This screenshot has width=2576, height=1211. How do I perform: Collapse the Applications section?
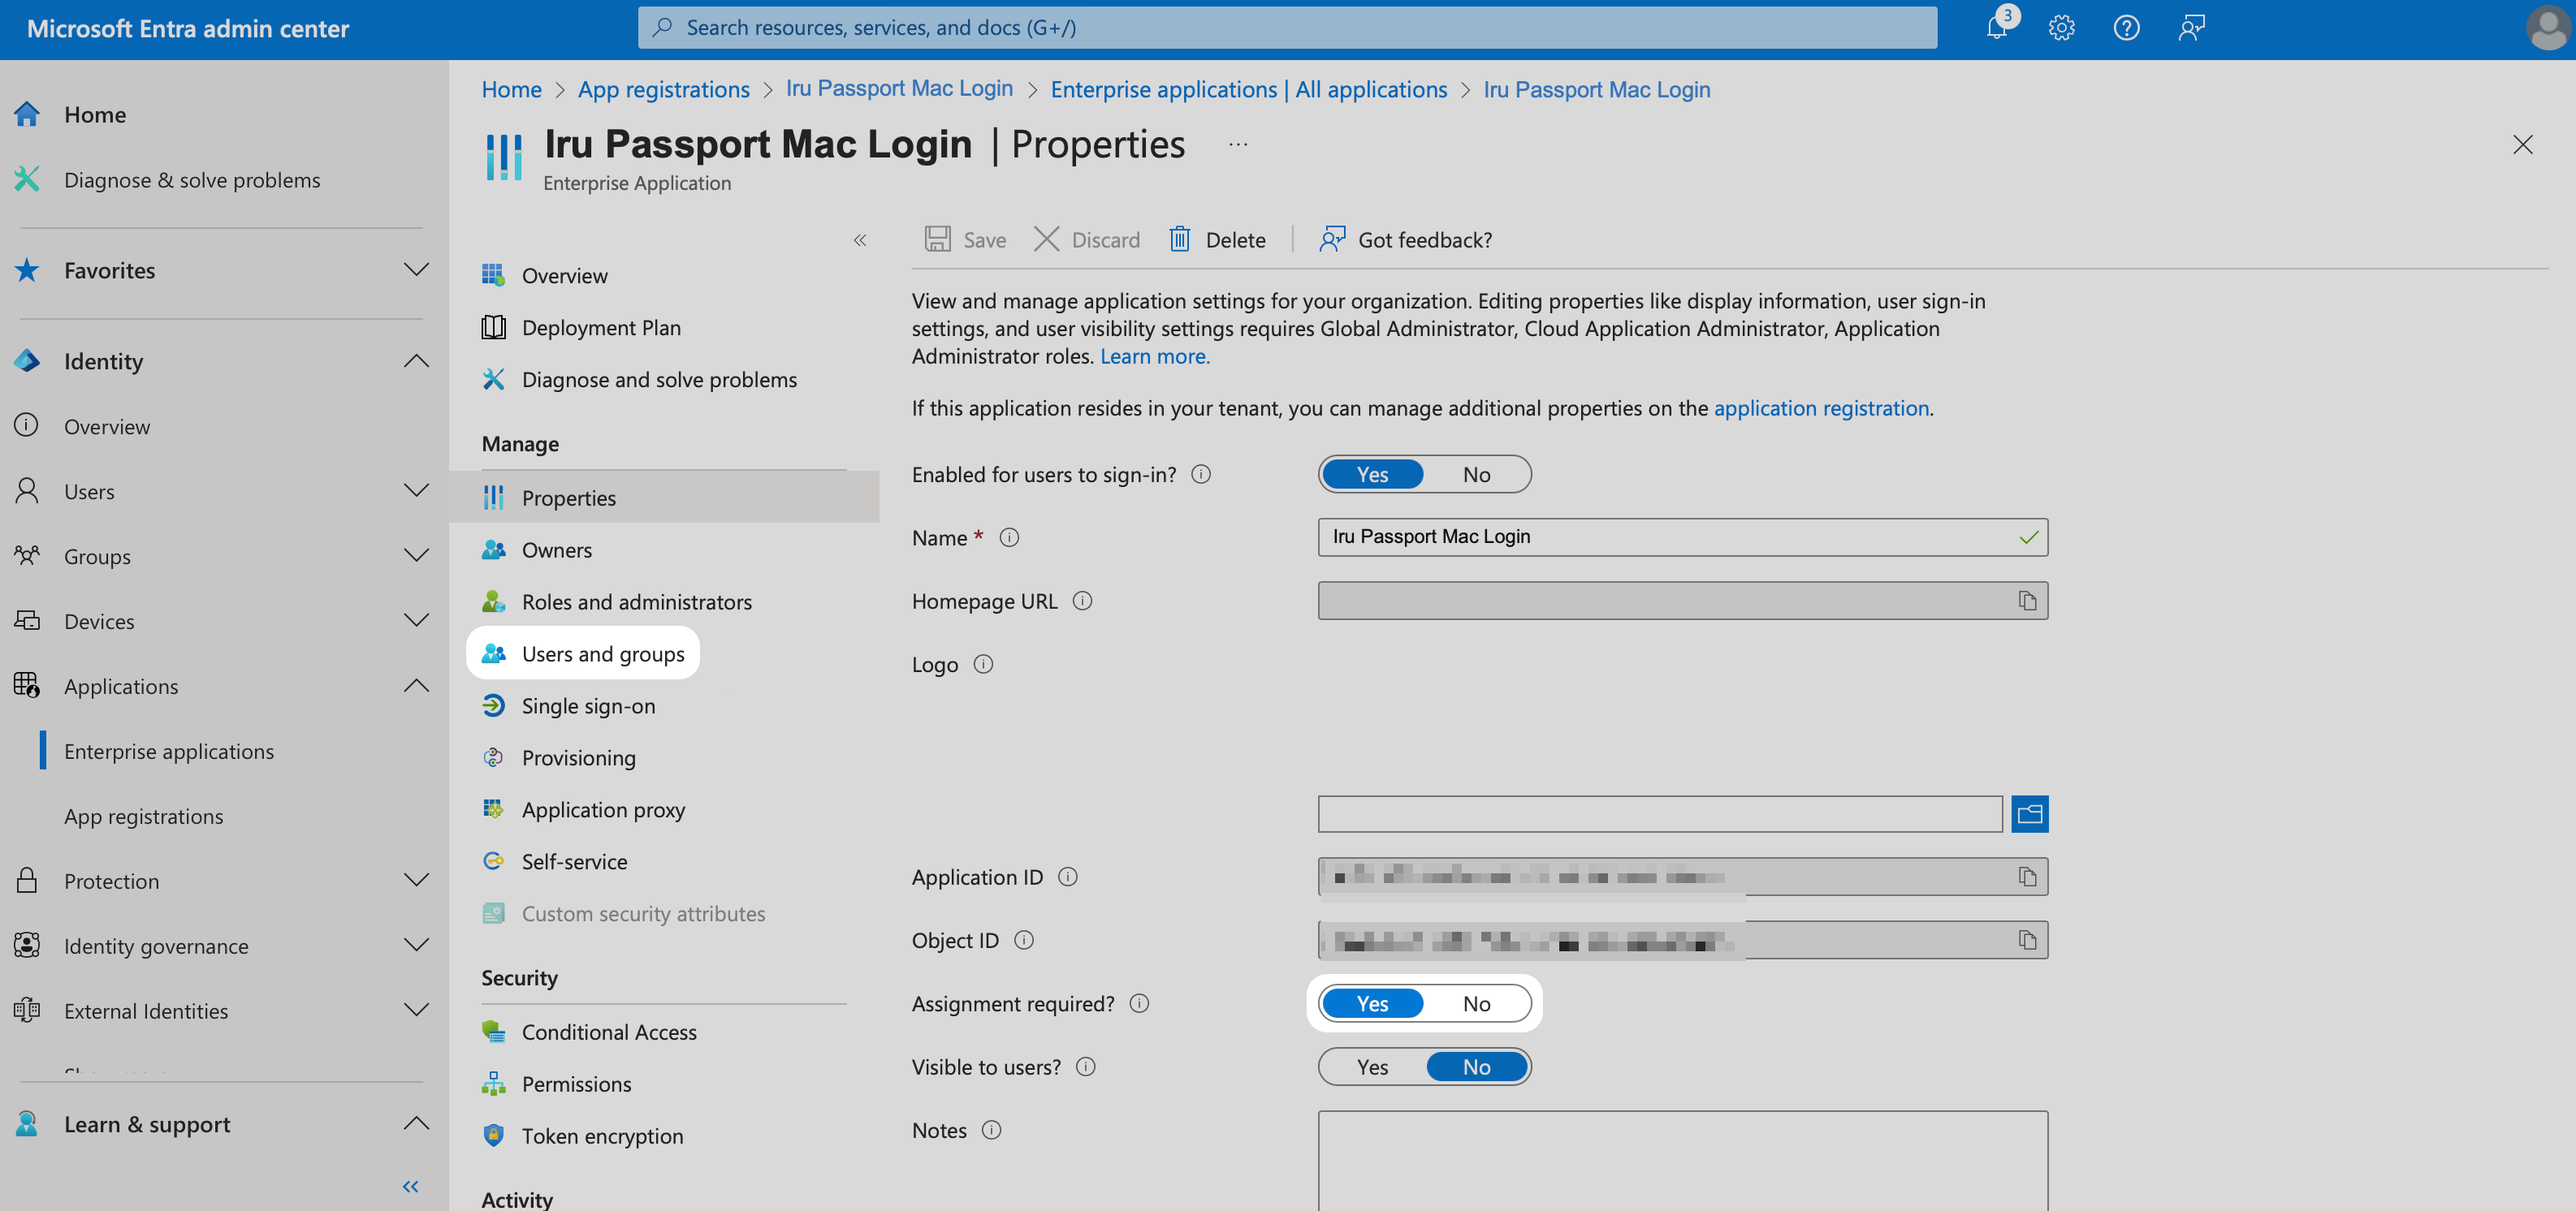coord(416,685)
